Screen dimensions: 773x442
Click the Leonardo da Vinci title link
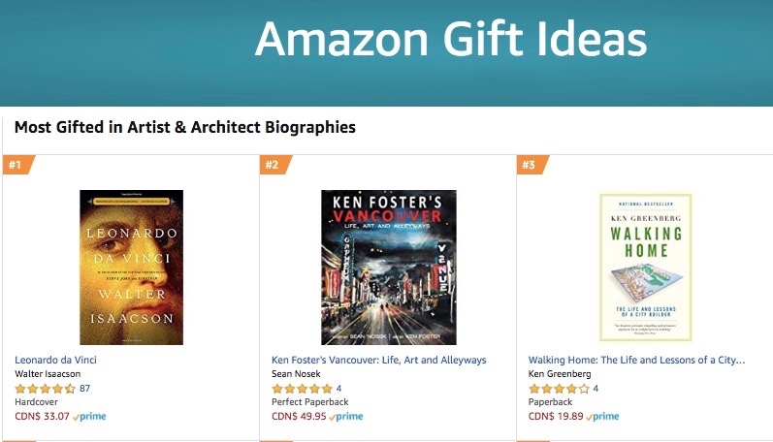point(55,360)
